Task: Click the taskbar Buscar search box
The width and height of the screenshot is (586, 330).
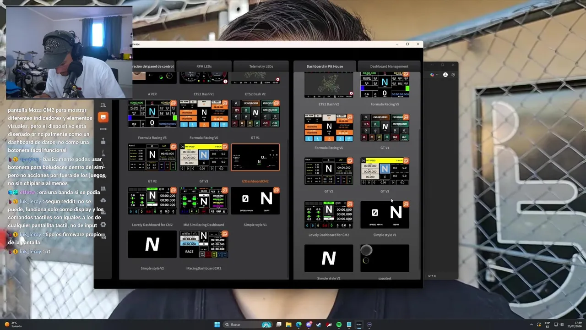Action: (x=248, y=324)
